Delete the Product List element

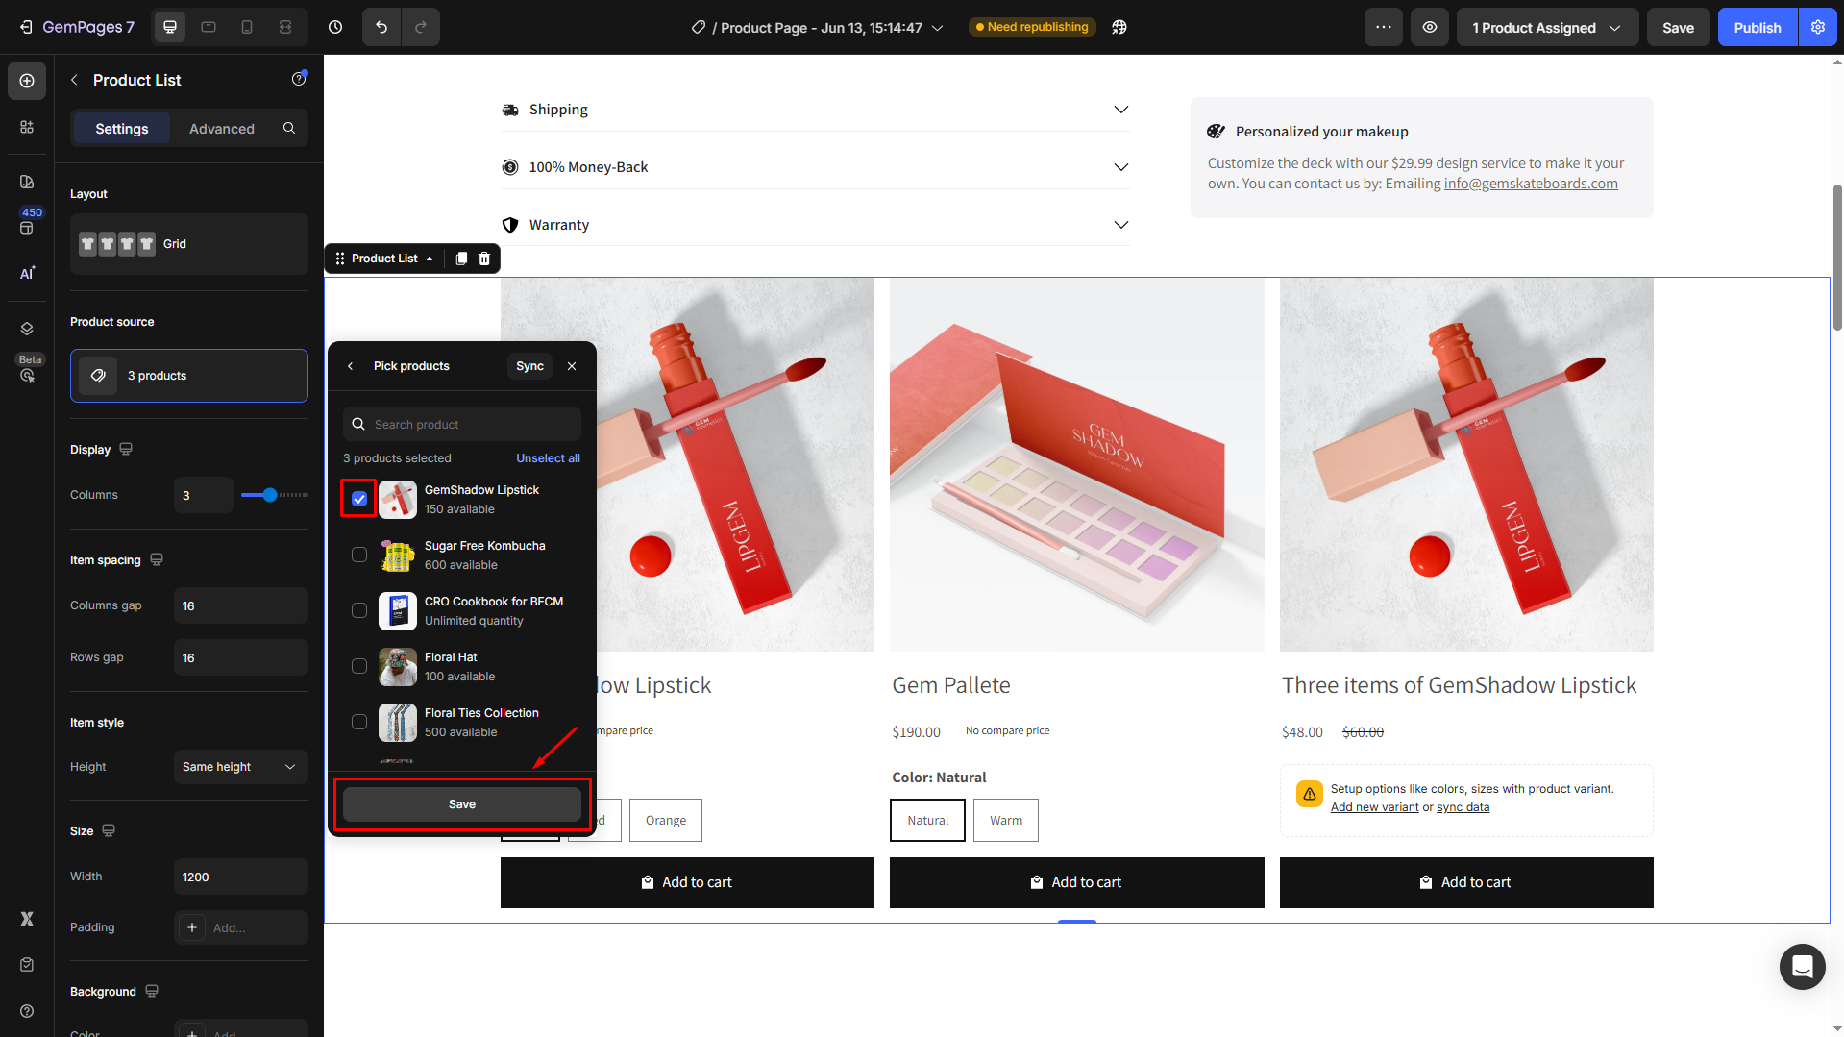click(484, 259)
